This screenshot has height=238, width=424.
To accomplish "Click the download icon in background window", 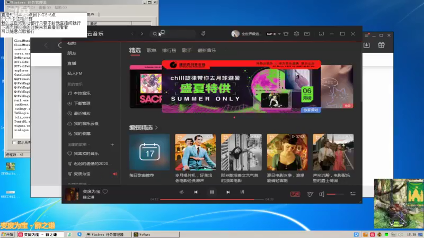I will coord(366,45).
